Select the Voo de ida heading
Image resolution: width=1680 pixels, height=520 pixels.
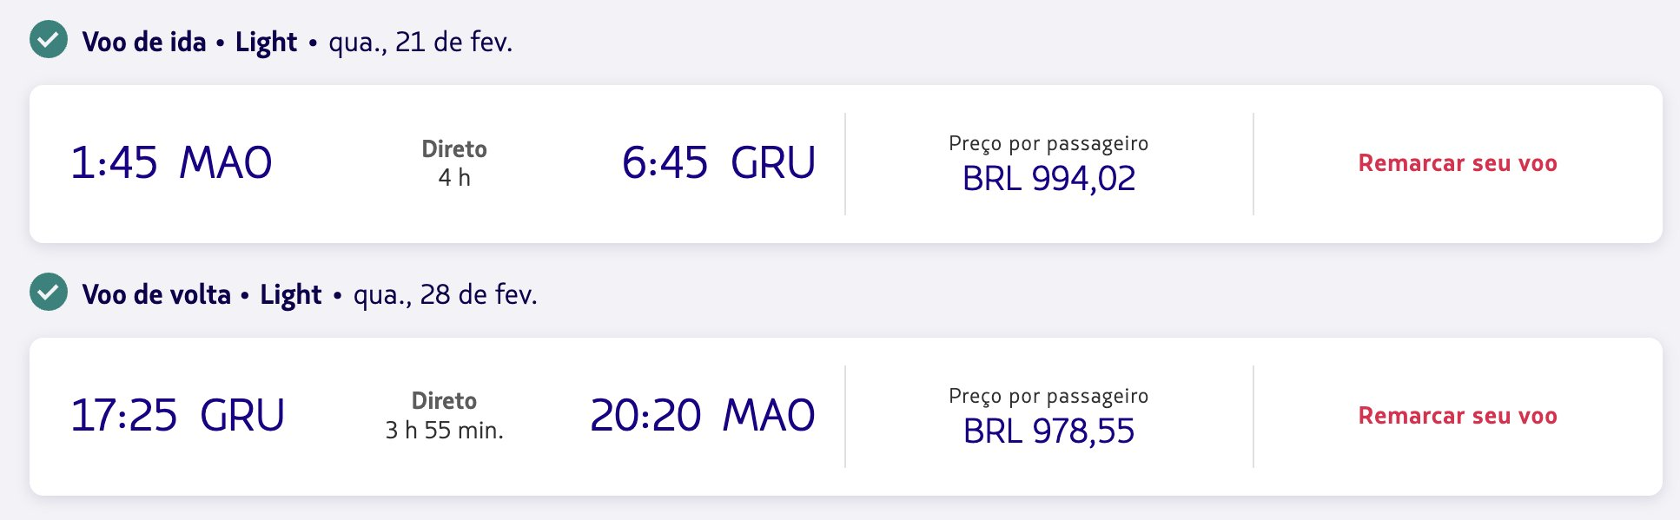(x=144, y=42)
